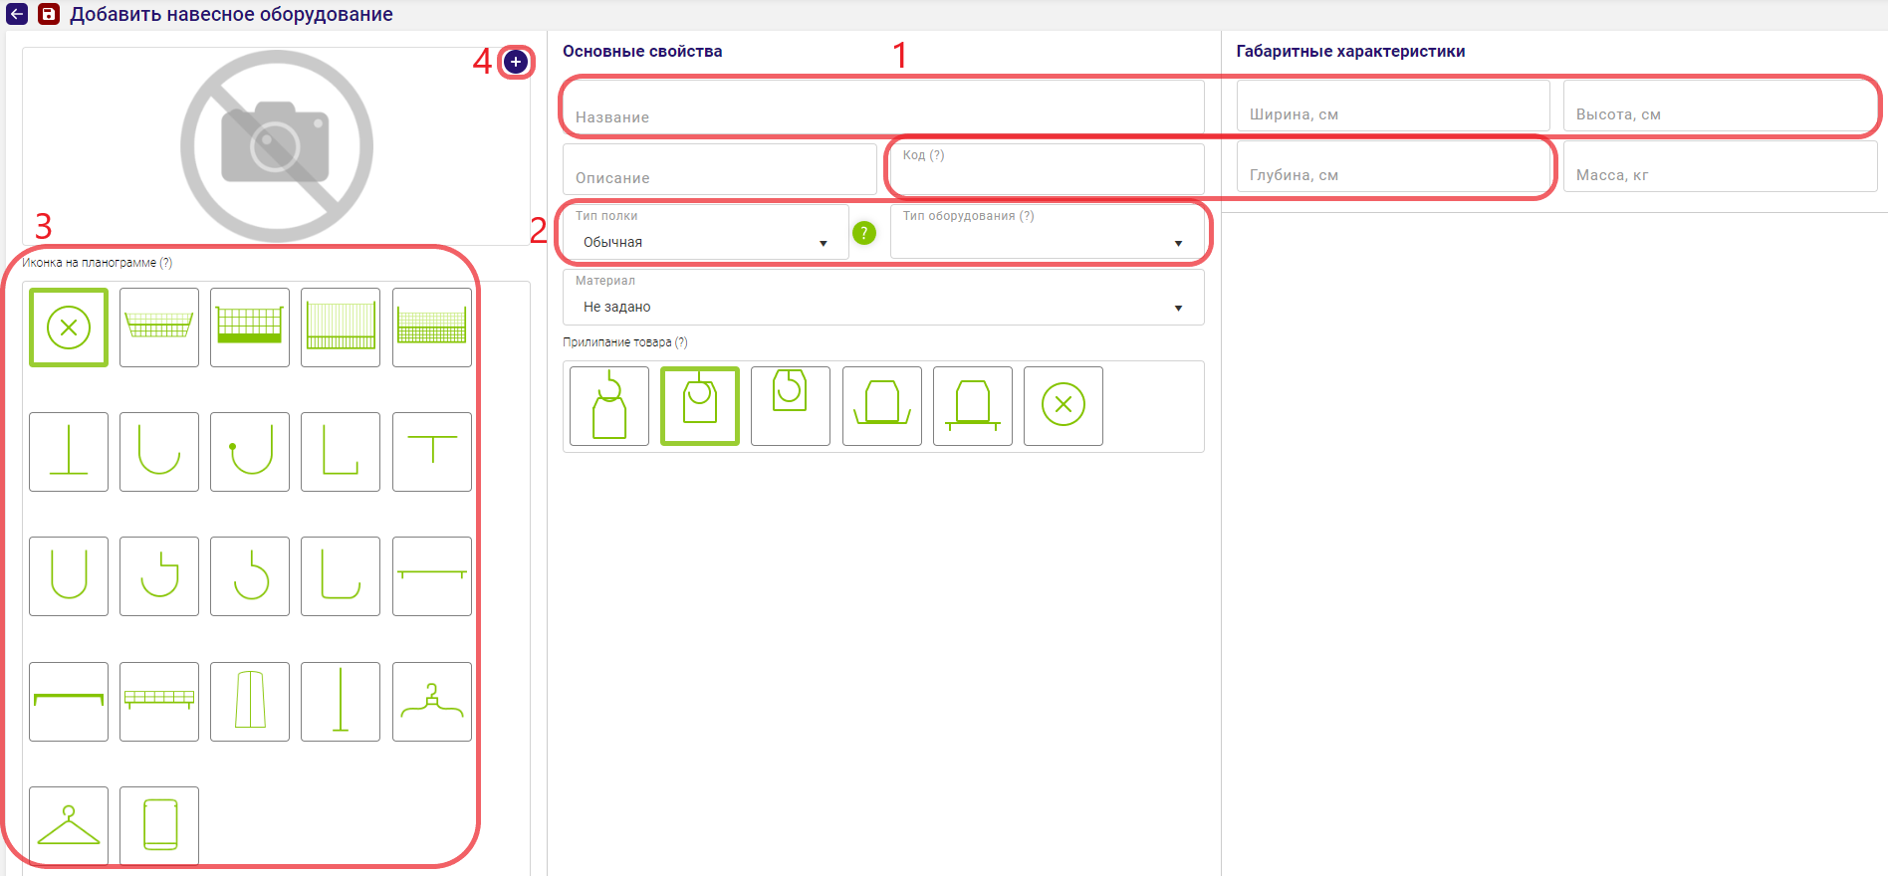Focus the Описание input field
This screenshot has width=1888, height=876.
720,169
